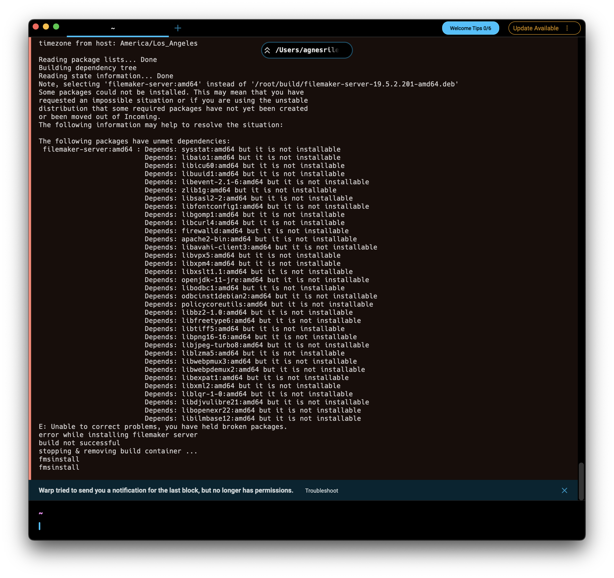Viewport: 614px width, 578px height.
Task: Open the Update Available three-dot menu
Action: (x=567, y=28)
